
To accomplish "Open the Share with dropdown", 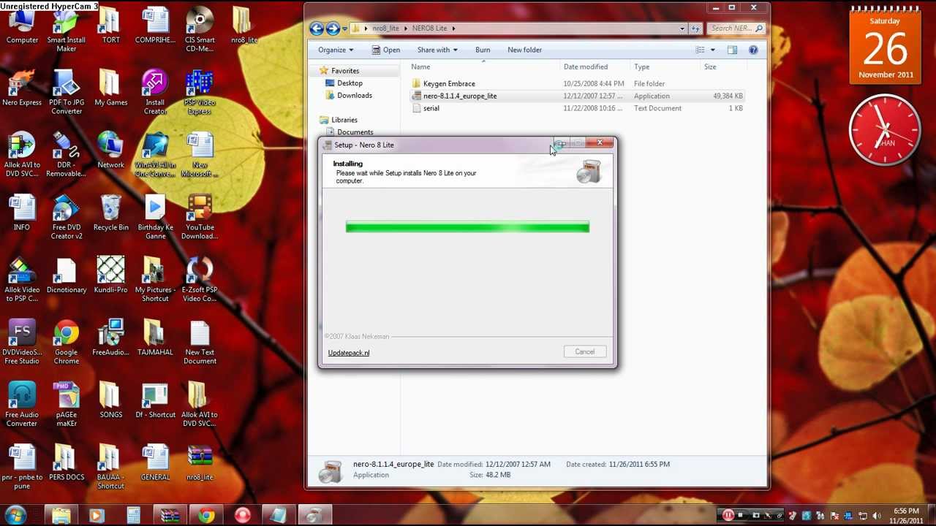I will pyautogui.click(x=437, y=50).
